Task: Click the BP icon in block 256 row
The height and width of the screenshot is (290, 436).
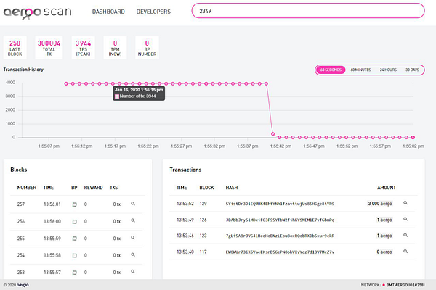Action: click(75, 222)
